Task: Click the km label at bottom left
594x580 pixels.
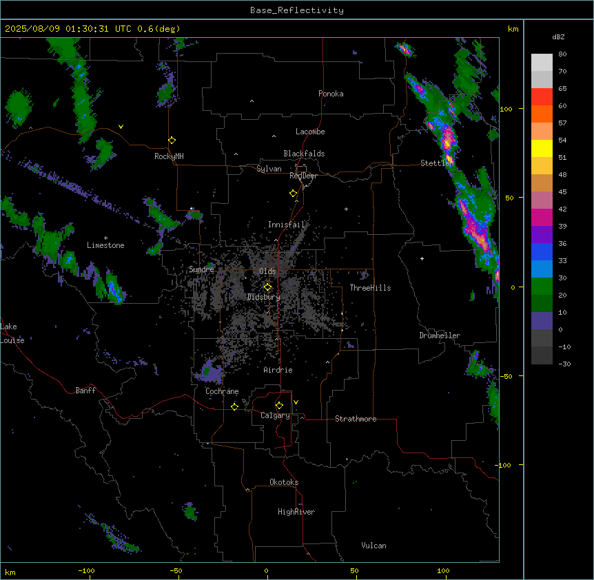Action: (x=10, y=572)
